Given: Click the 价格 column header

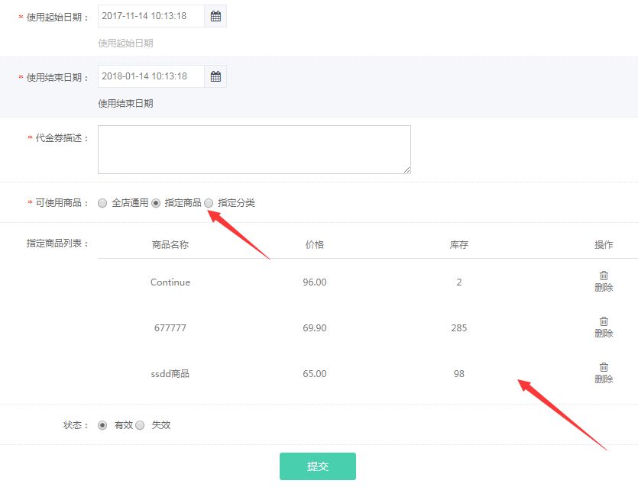Looking at the screenshot, I should point(314,245).
